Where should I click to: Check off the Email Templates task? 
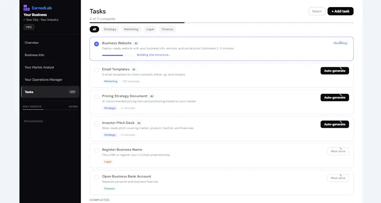point(97,70)
